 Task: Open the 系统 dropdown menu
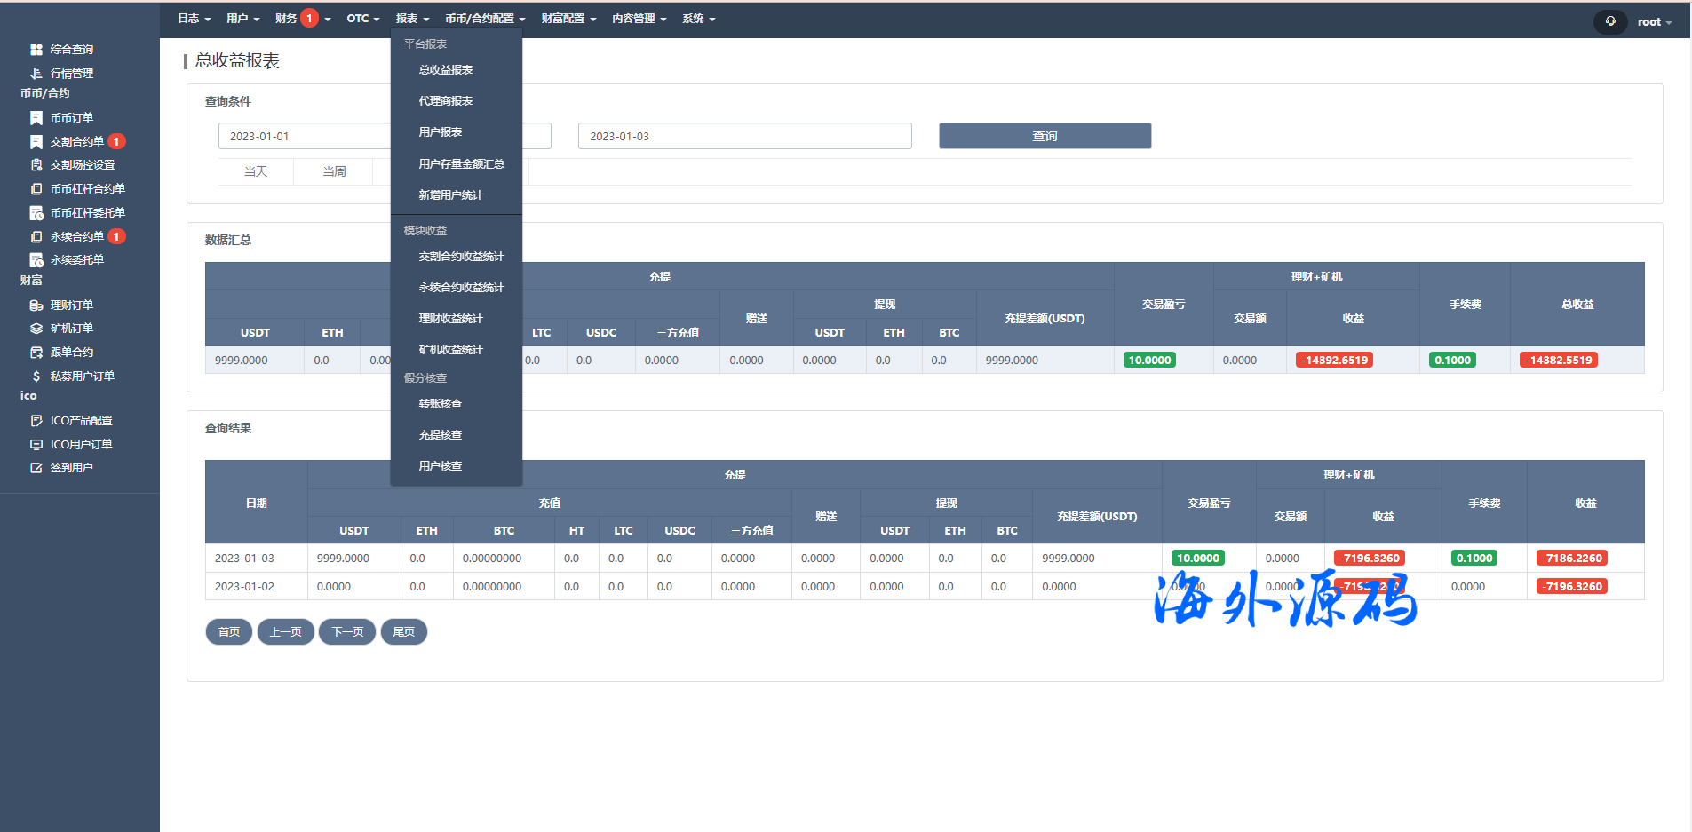point(698,19)
